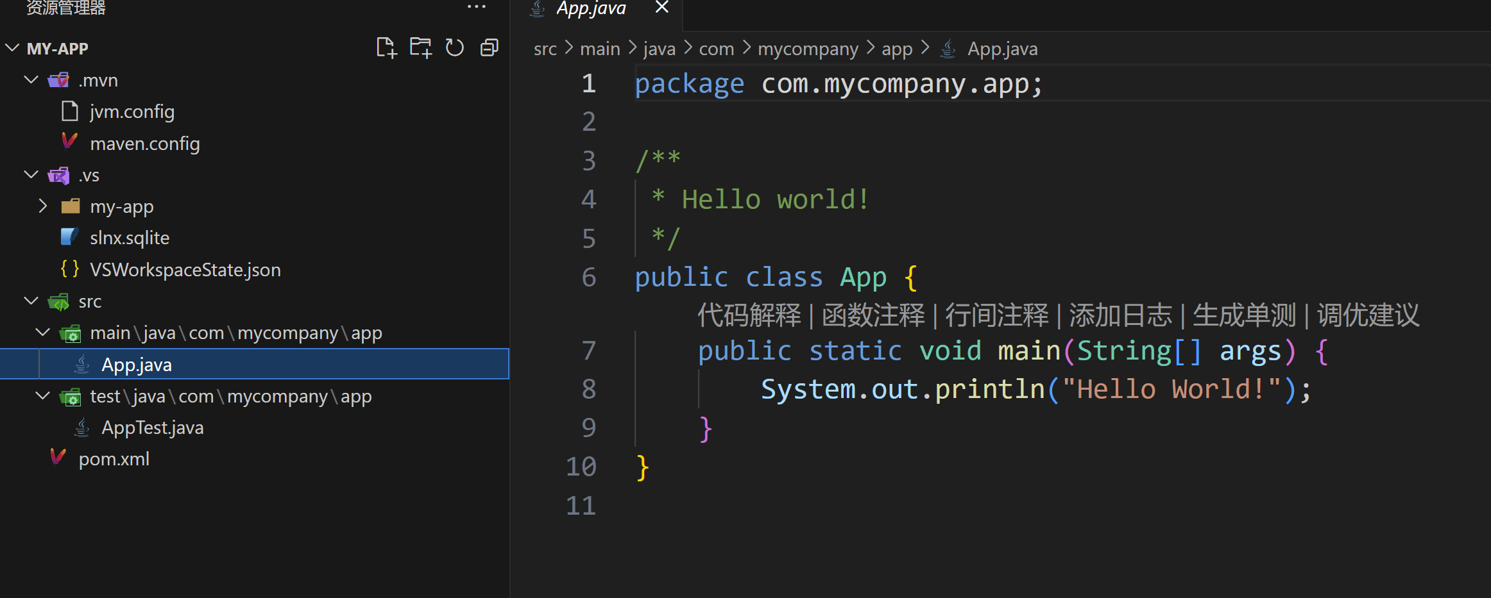This screenshot has width=1491, height=598.
Task: Click 添加日志 code lens link
Action: tap(1120, 315)
